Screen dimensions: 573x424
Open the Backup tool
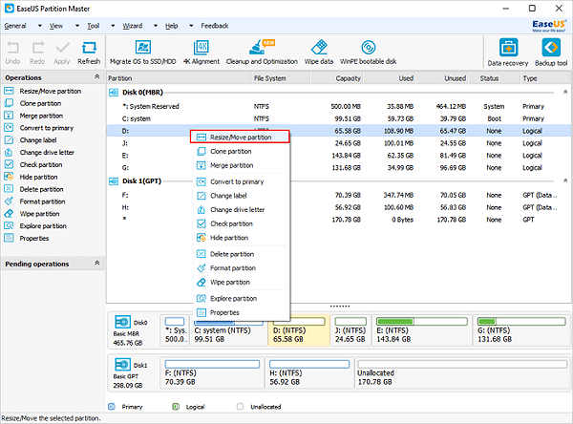[551, 53]
